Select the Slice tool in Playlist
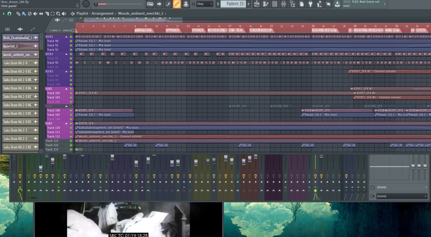 [x=47, y=14]
